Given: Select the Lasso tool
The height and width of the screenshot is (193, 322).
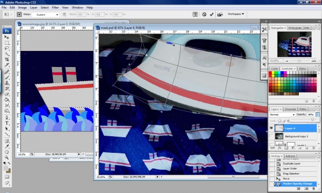Looking at the screenshot, I should [6, 48].
